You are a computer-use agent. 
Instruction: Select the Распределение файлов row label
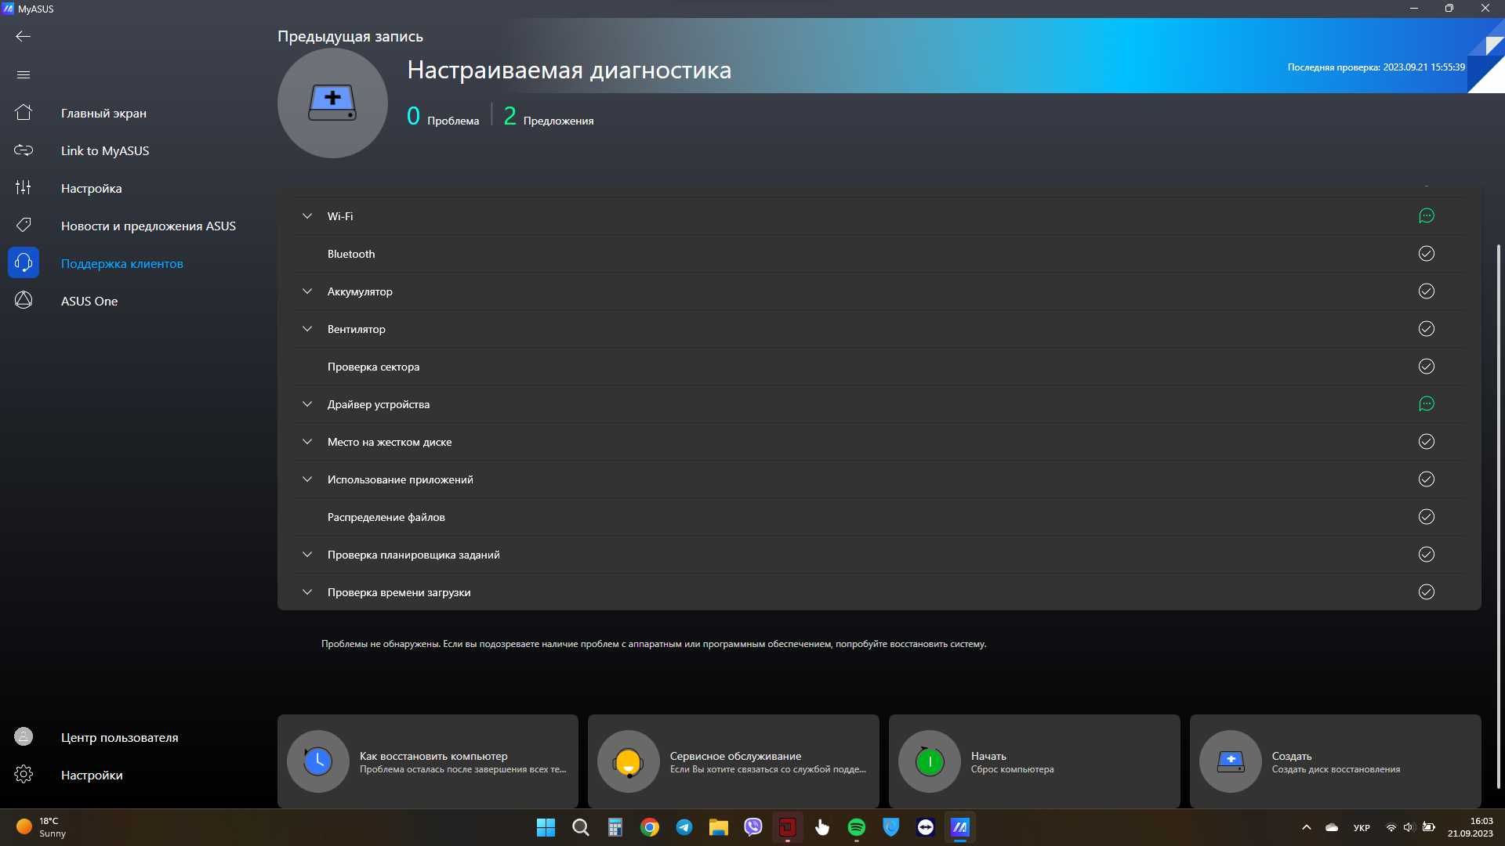coord(386,517)
